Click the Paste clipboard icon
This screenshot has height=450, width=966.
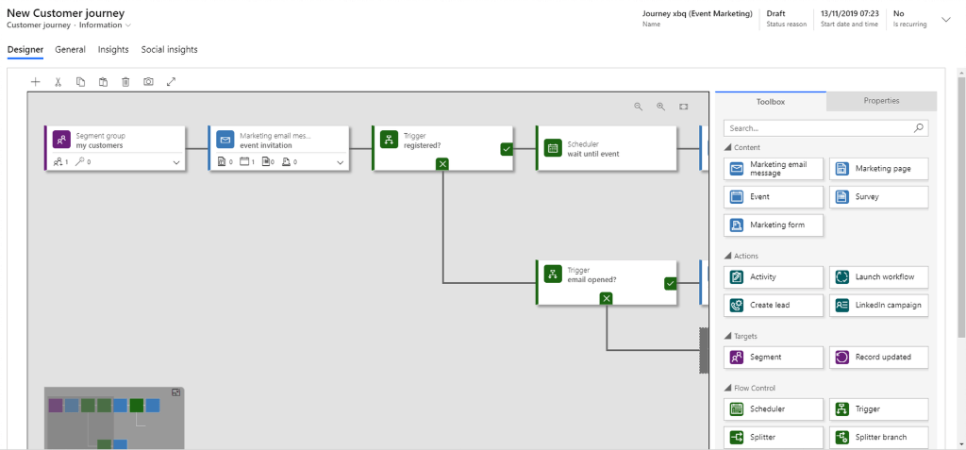pyautogui.click(x=104, y=81)
